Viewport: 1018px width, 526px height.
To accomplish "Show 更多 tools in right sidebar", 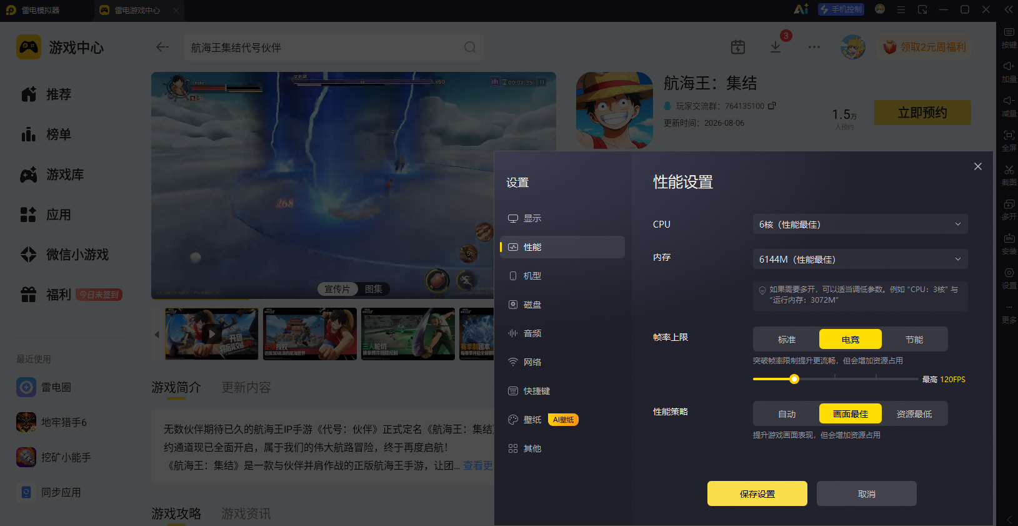I will 1009,313.
